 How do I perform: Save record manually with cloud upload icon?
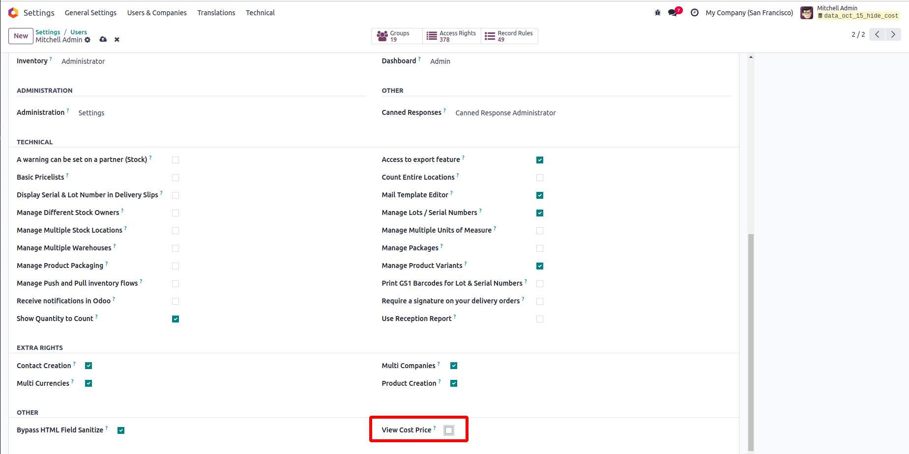point(103,39)
